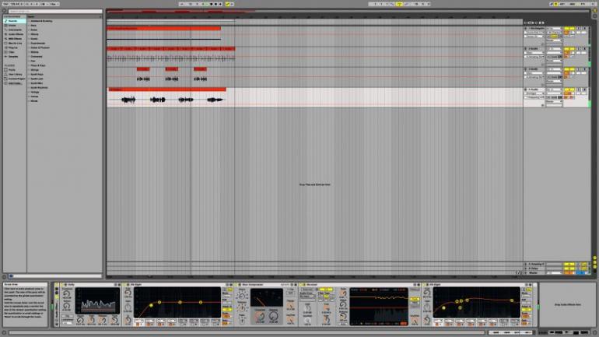The image size is (599, 337).
Task: Expand the Synth Lead folder
Action: pyautogui.click(x=29, y=79)
